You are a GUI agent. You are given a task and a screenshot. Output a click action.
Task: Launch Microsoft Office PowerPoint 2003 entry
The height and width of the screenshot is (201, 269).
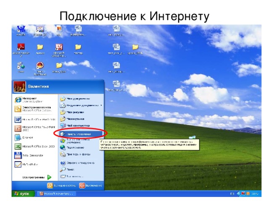pos(35,129)
